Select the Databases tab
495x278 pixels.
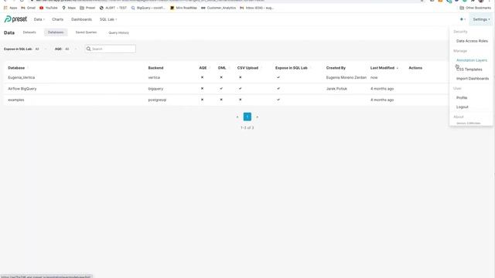click(56, 32)
